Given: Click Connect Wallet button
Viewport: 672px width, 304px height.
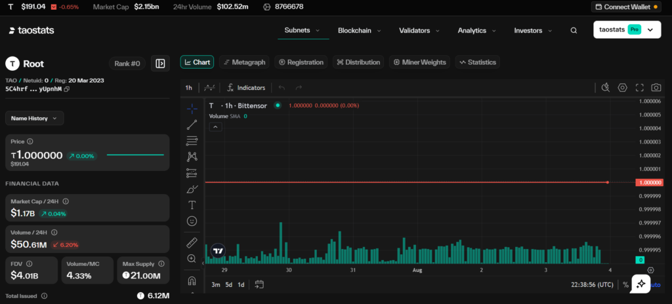Looking at the screenshot, I should (627, 7).
